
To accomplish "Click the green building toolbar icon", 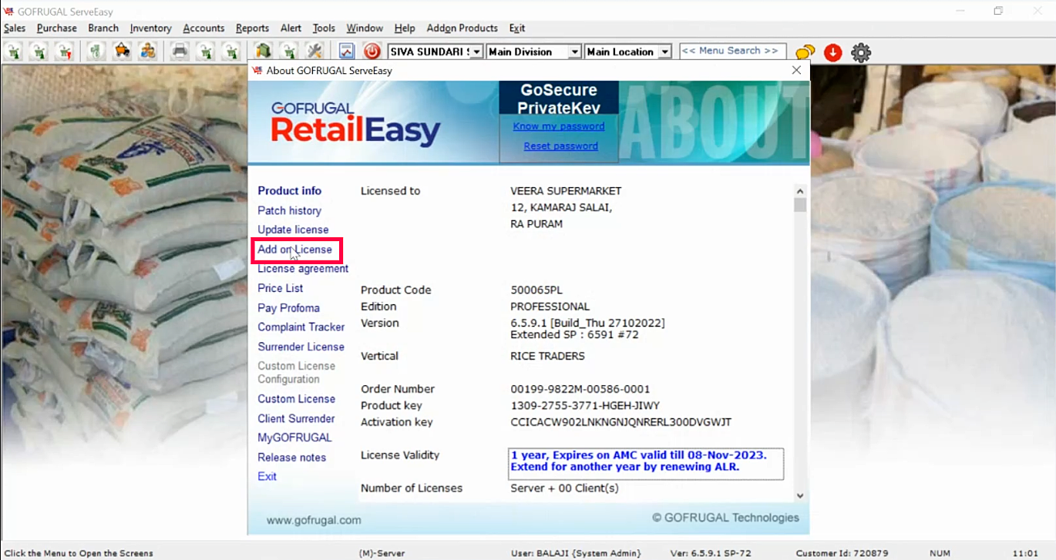I will pyautogui.click(x=263, y=52).
